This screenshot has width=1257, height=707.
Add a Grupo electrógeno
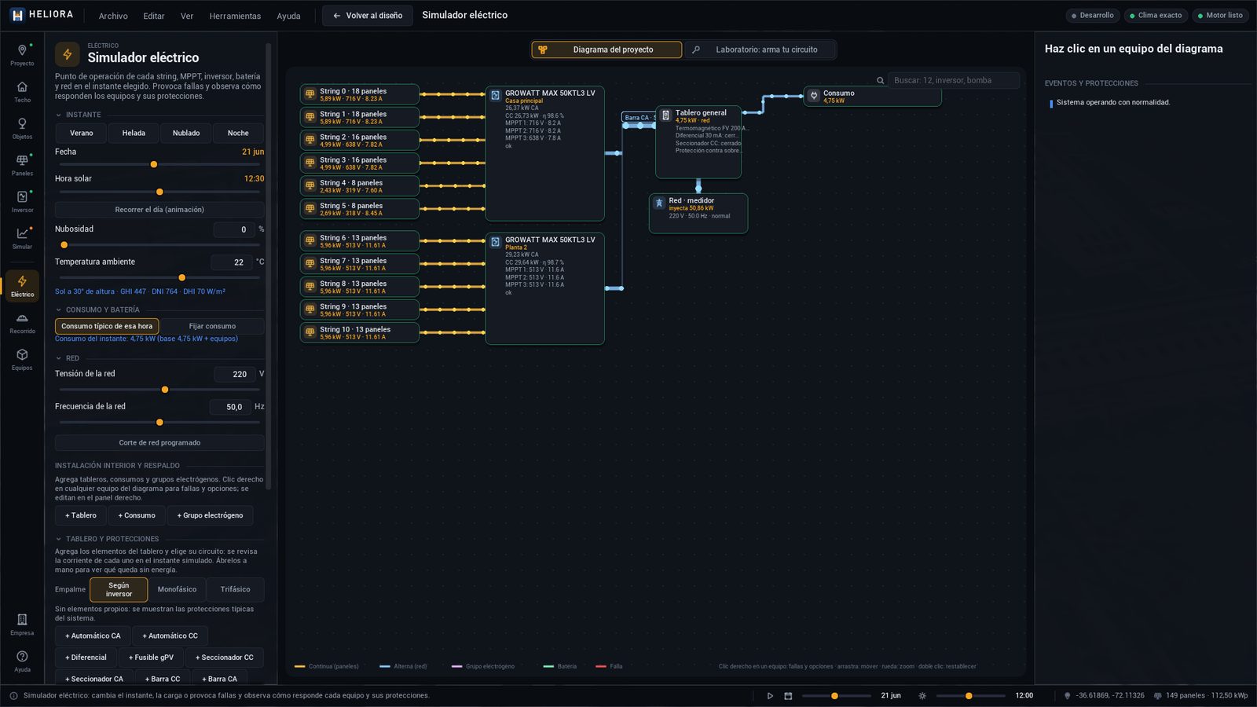tap(210, 515)
